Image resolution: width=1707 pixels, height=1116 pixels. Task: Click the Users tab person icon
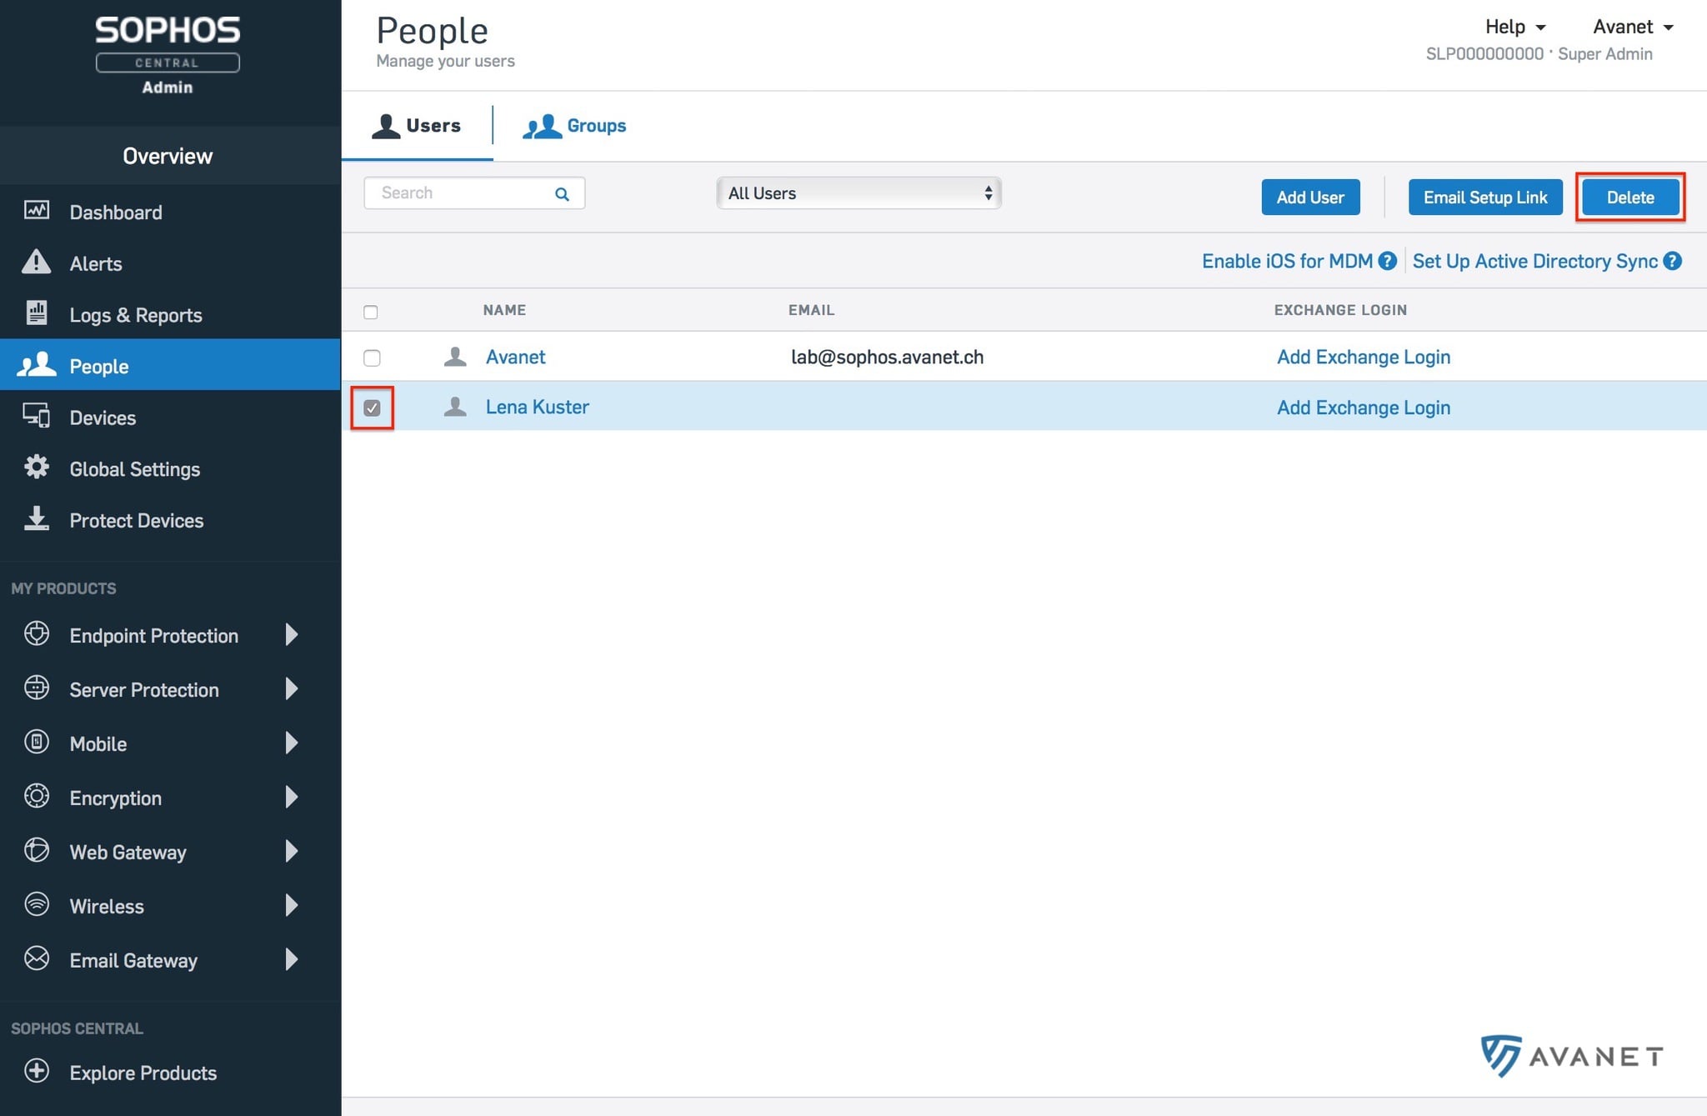tap(386, 126)
